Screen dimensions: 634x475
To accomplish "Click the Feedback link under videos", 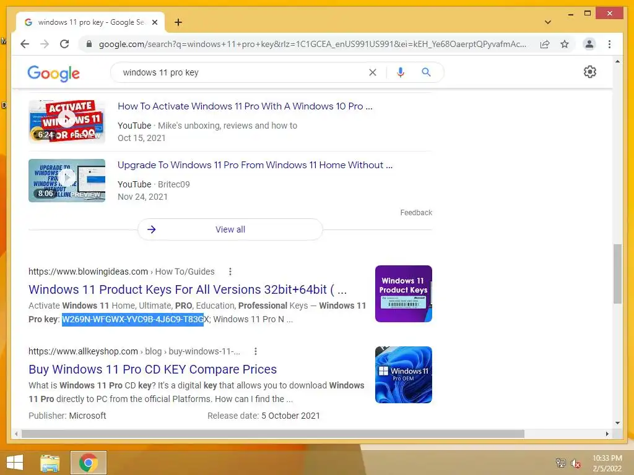I will click(x=416, y=213).
